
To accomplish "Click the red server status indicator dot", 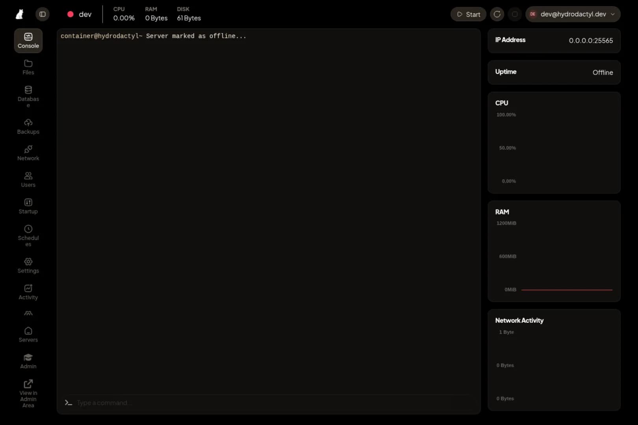I will (70, 14).
